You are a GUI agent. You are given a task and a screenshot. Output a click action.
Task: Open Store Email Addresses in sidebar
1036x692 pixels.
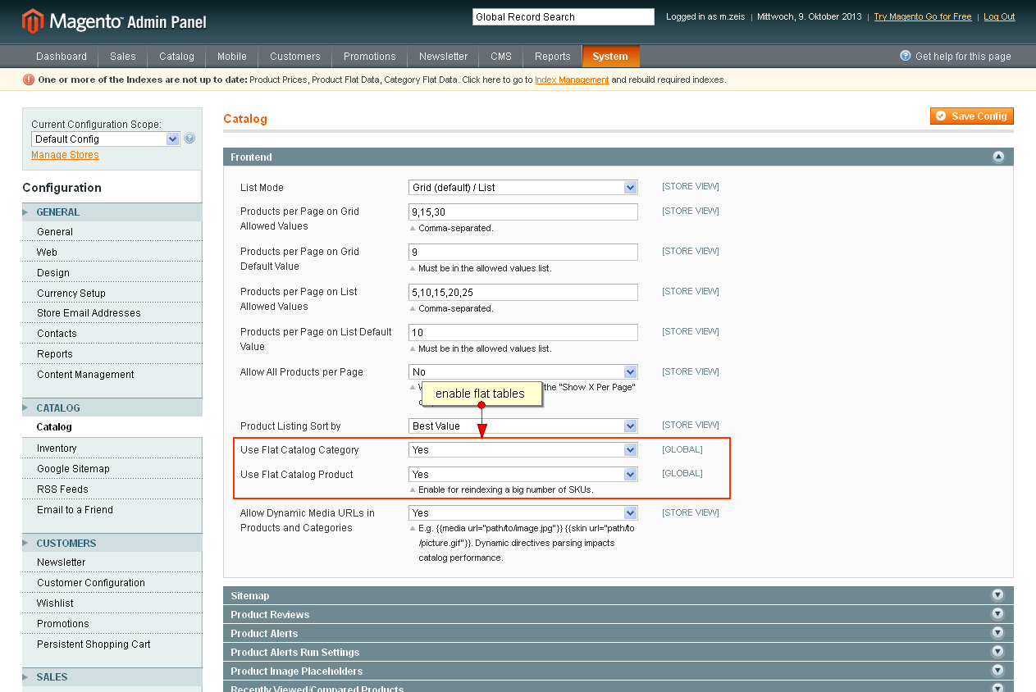point(112,313)
